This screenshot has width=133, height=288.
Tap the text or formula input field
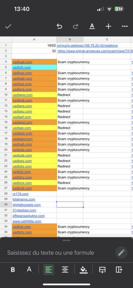pyautogui.click(x=50, y=253)
